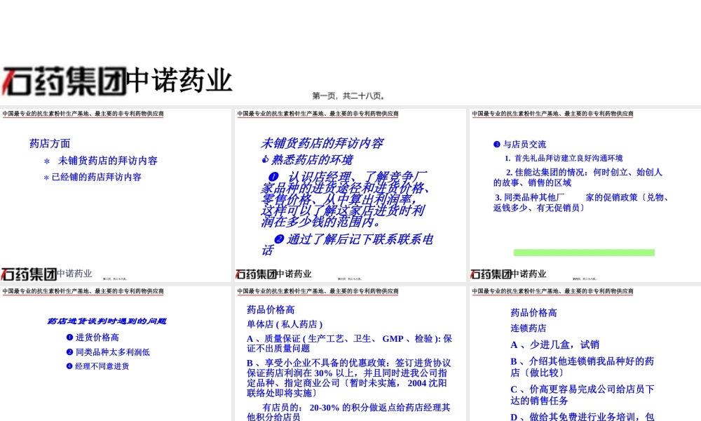Click the ❷ bullet before 通过了解后记下联系电话
This screenshot has height=421, width=701.
tap(278, 240)
